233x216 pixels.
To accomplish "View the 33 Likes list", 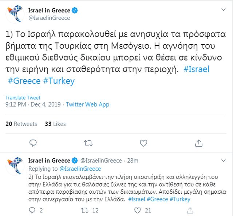I will pyautogui.click(x=55, y=124).
